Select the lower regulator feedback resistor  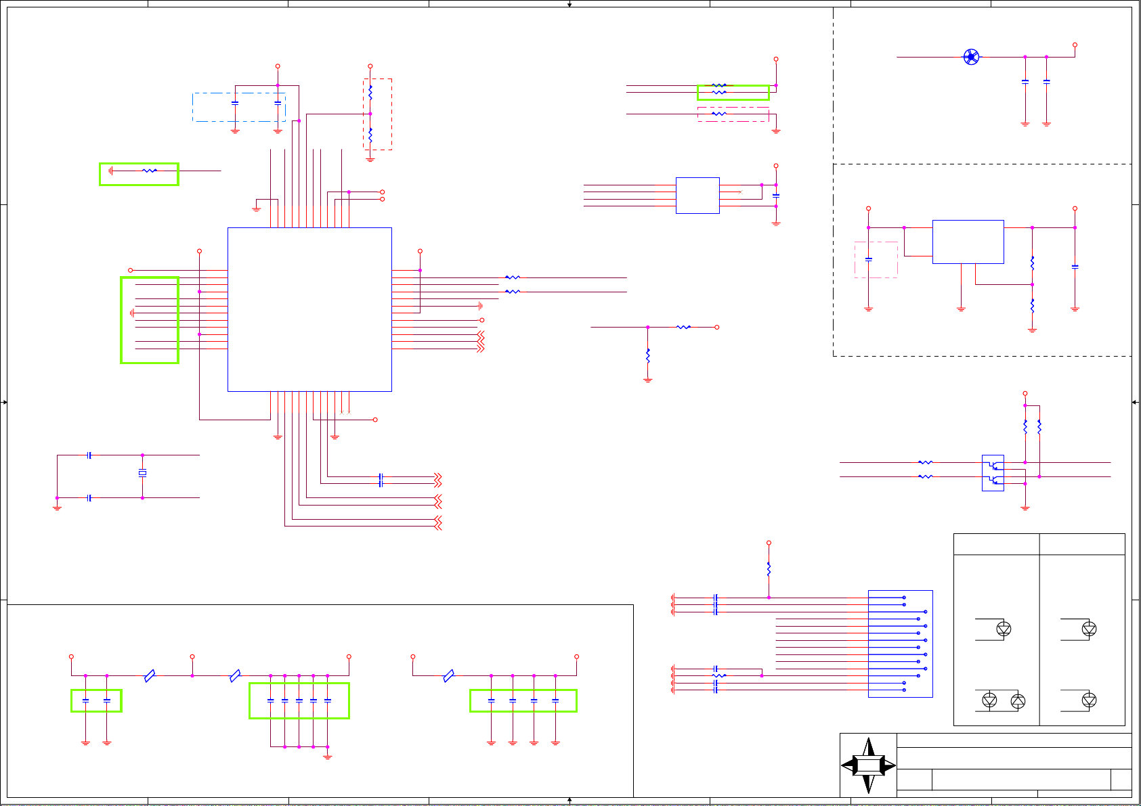tap(1033, 306)
